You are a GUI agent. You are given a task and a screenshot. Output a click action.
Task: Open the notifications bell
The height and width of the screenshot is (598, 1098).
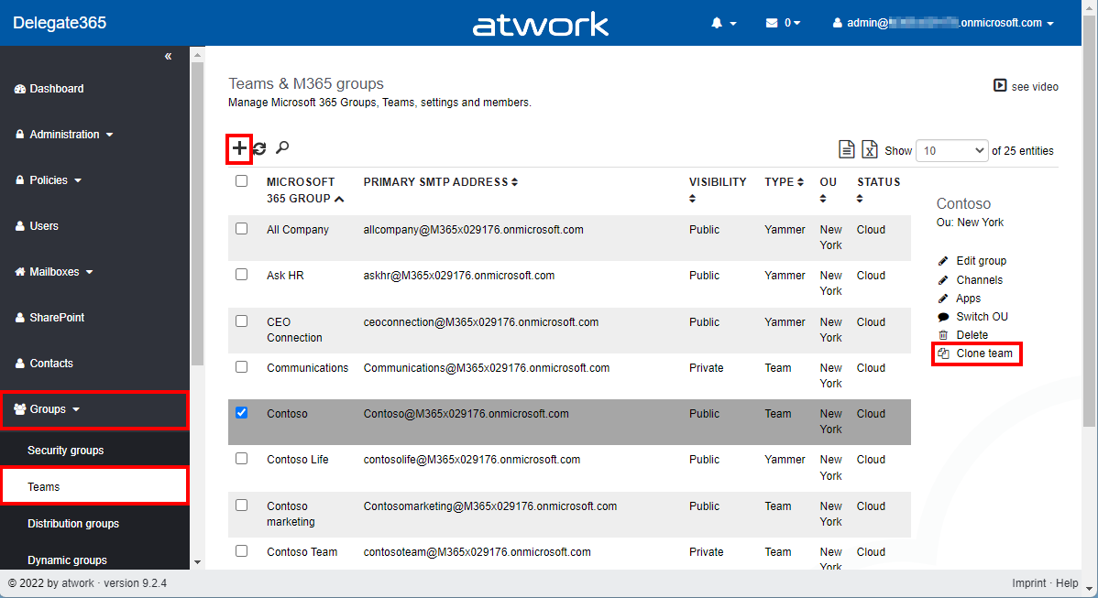(722, 23)
